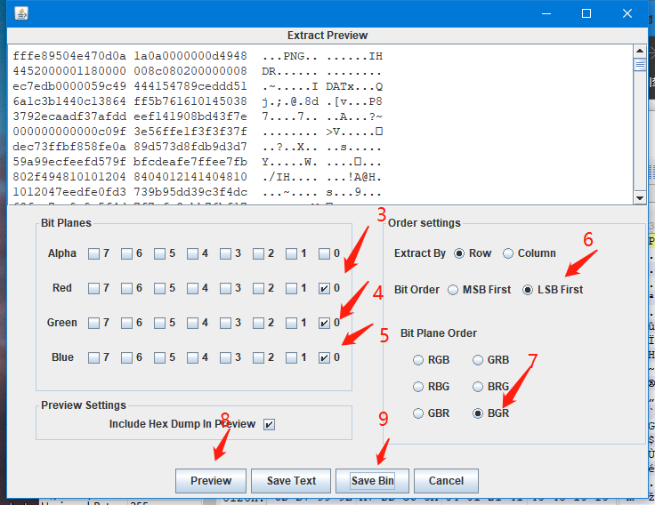Screen dimensions: 655x505
Task: Click the Save Text button
Action: 291,481
